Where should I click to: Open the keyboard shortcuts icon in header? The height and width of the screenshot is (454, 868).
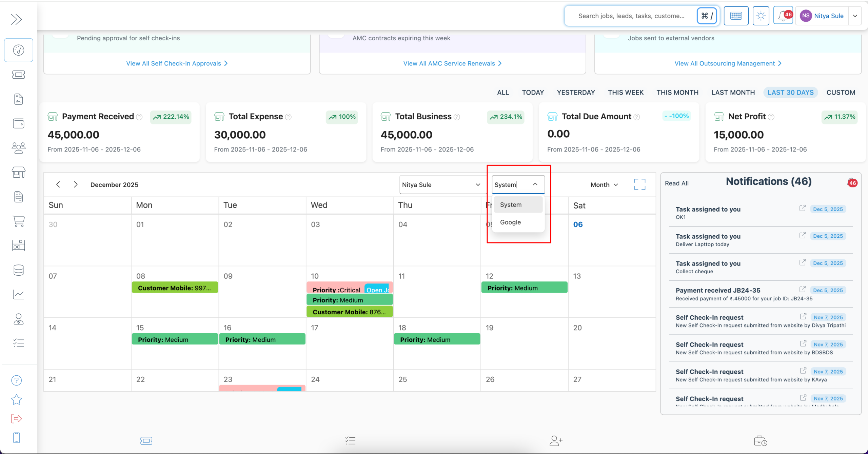pyautogui.click(x=736, y=16)
